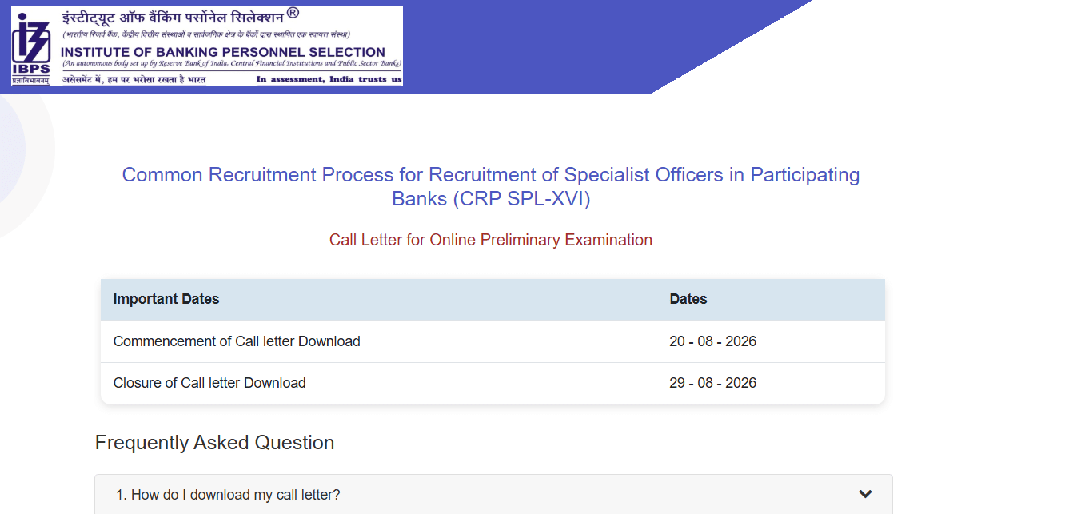Click the IBPS header banner image
Image resolution: width=1085 pixels, height=514 pixels.
click(207, 46)
